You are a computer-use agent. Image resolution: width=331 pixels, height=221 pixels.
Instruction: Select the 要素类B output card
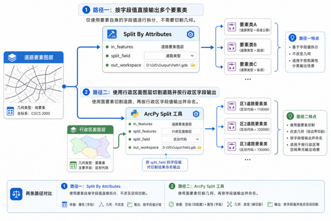tap(248, 47)
